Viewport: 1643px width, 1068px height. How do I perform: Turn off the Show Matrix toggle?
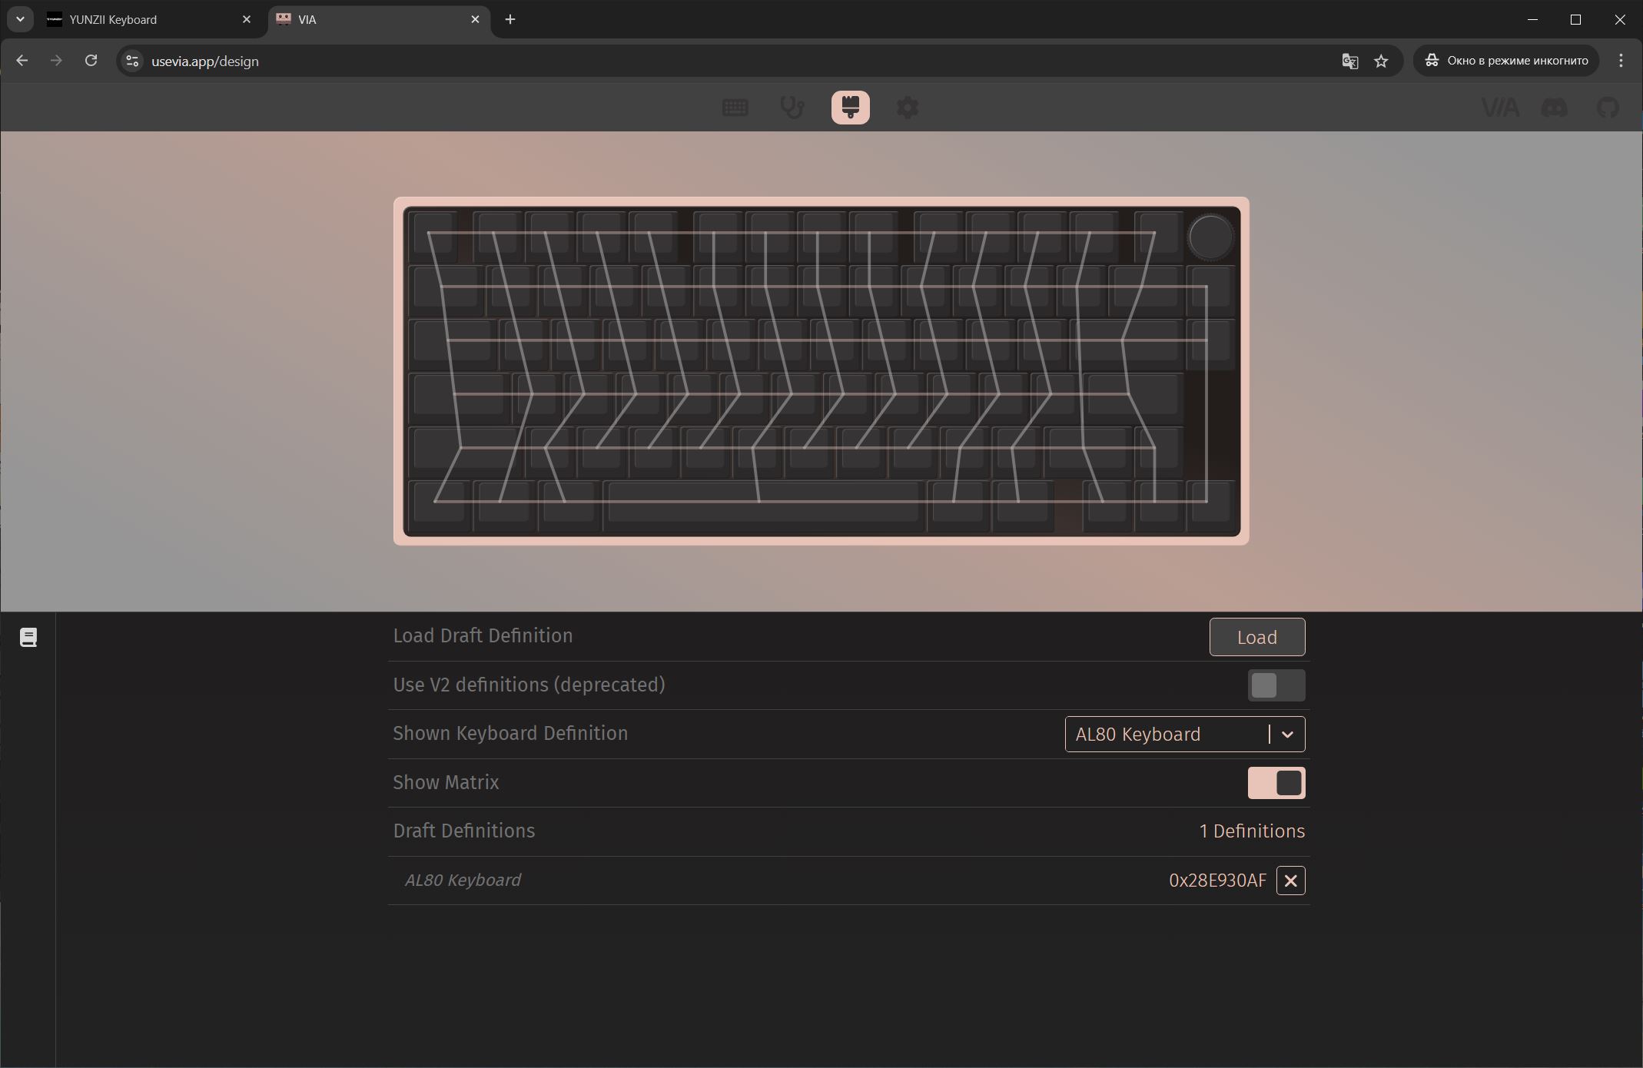pyautogui.click(x=1276, y=783)
